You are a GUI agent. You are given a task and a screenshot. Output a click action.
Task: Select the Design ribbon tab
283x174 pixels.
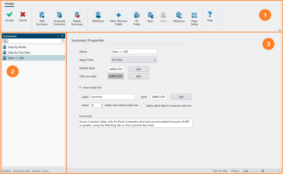9,4
